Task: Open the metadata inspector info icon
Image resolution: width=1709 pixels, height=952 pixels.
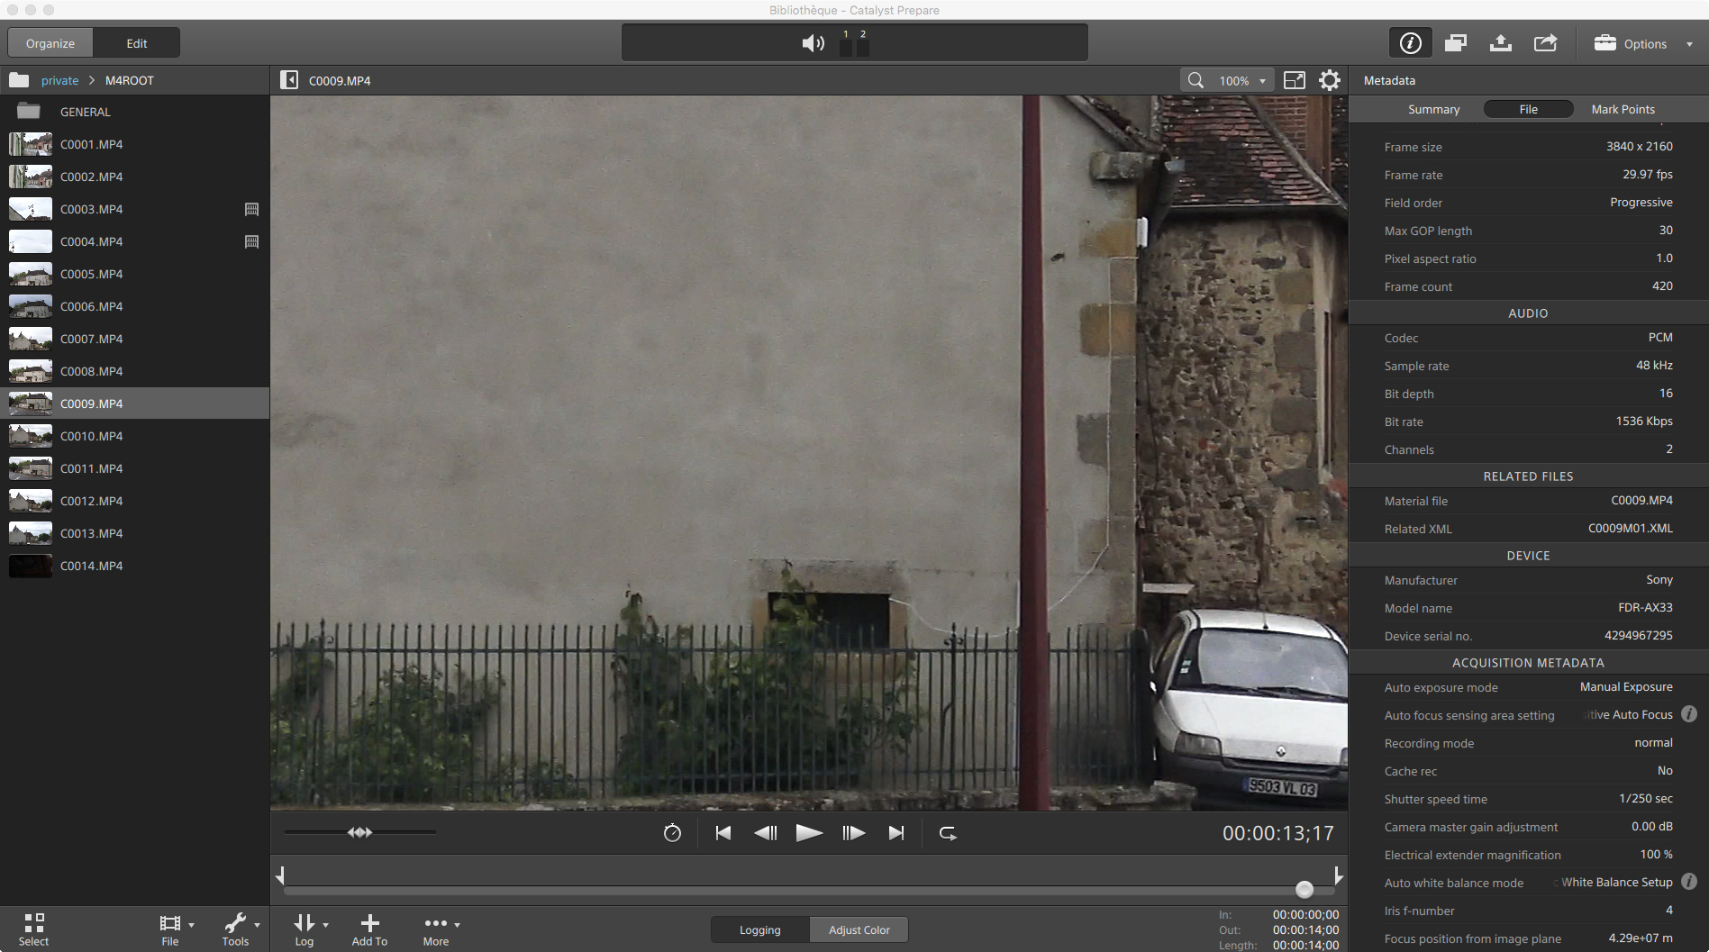Action: coord(1410,43)
